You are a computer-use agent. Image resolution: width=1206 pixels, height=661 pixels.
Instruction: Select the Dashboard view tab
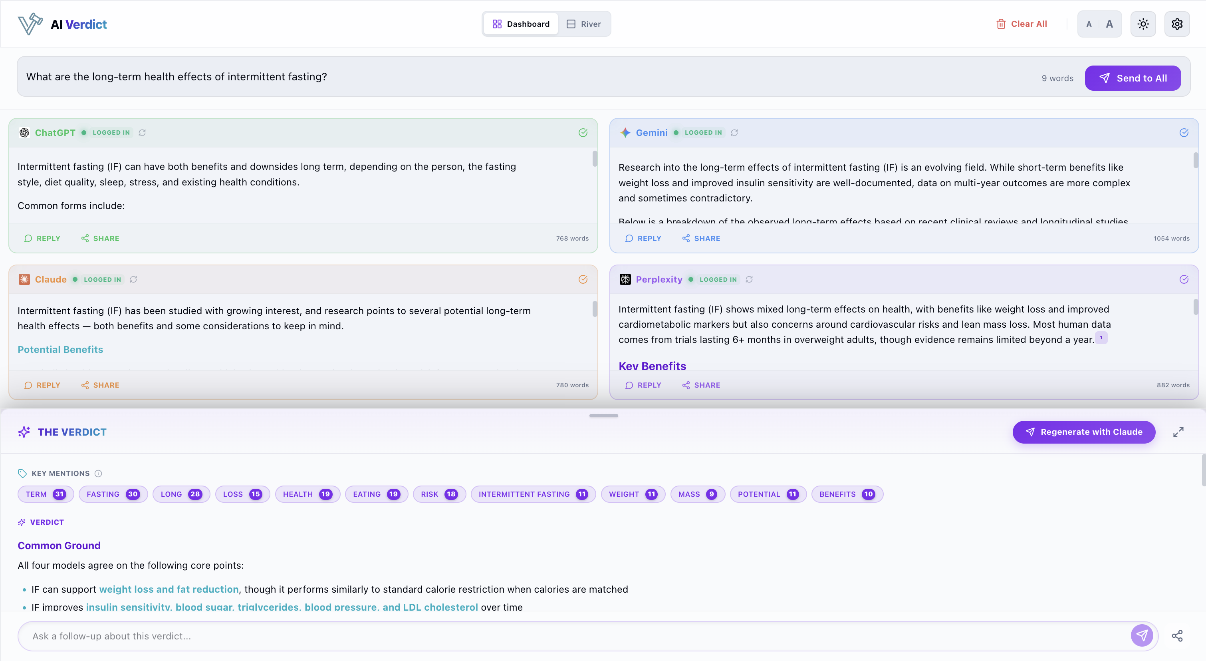pyautogui.click(x=521, y=24)
